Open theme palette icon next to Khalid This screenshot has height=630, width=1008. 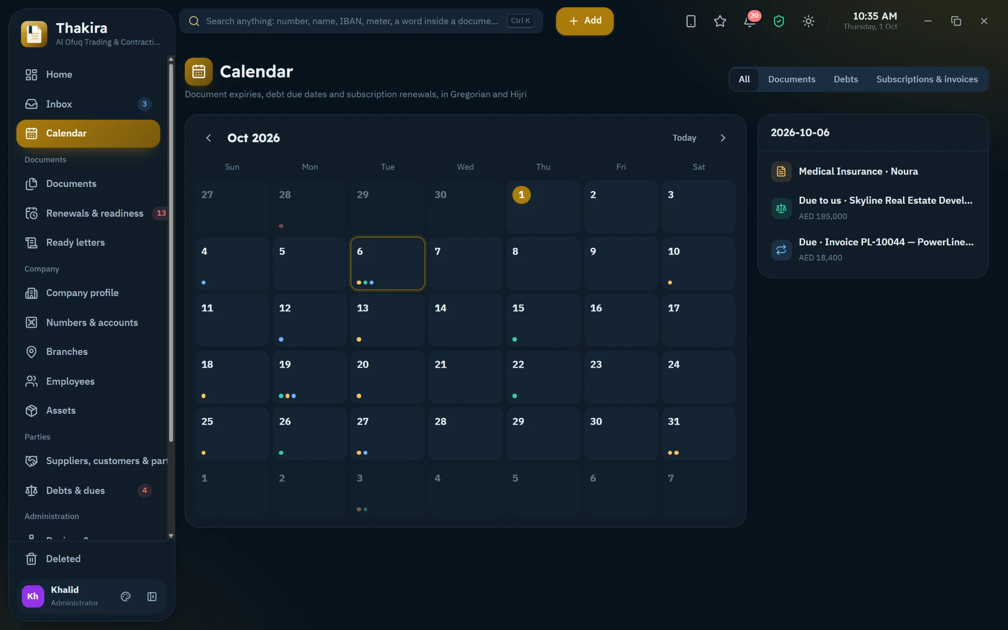[125, 596]
